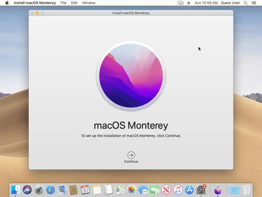Open Downloads folder in Dock
262x197 pixels.
(x=234, y=190)
